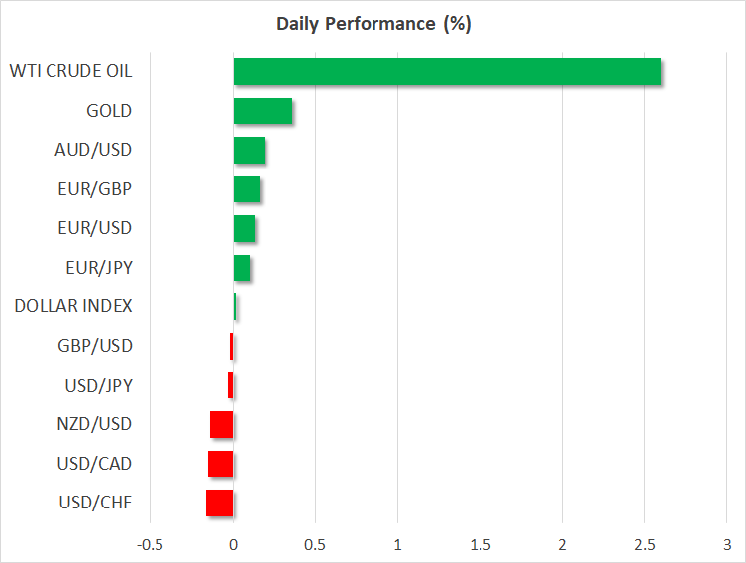Click the DOLLAR INDEX category label

pyautogui.click(x=73, y=306)
